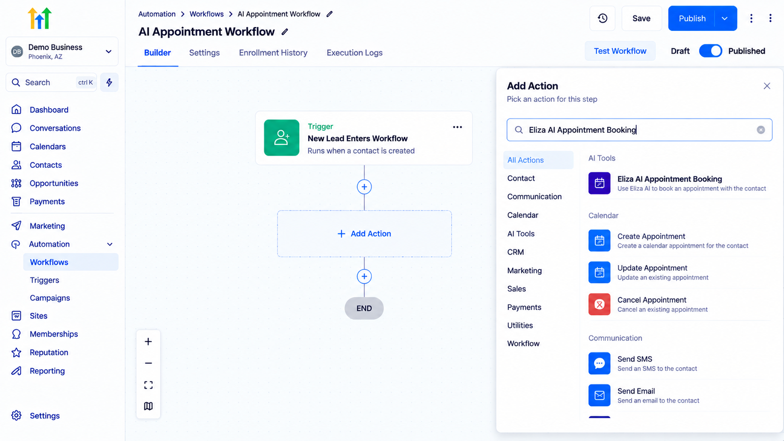This screenshot has width=784, height=441.
Task: Open the Execution Logs tab
Action: click(x=354, y=53)
